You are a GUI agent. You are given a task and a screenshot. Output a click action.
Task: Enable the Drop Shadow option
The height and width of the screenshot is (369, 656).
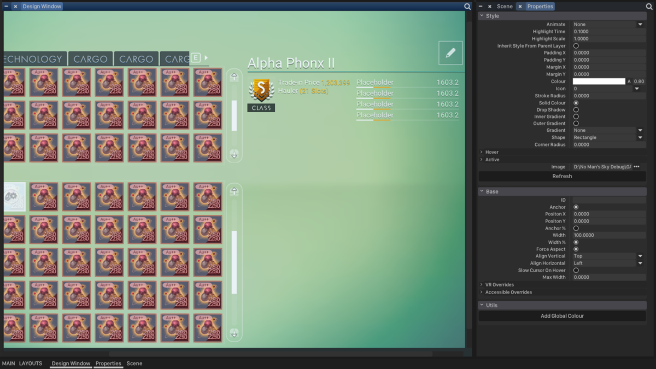[x=576, y=110]
